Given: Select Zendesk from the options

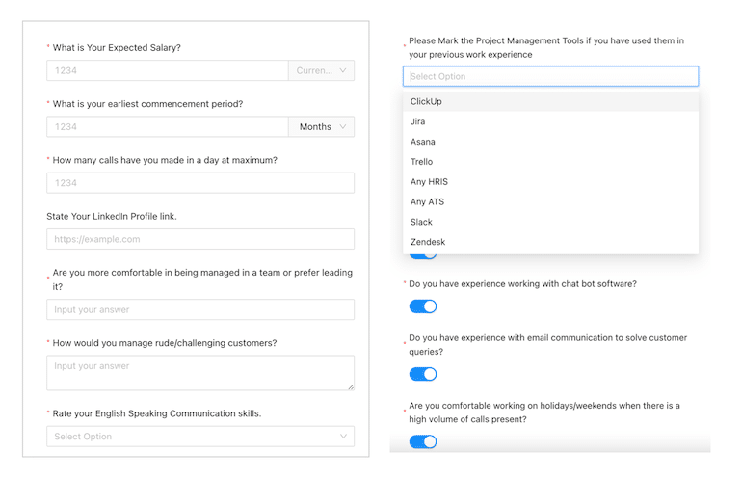Looking at the screenshot, I should 550,242.
